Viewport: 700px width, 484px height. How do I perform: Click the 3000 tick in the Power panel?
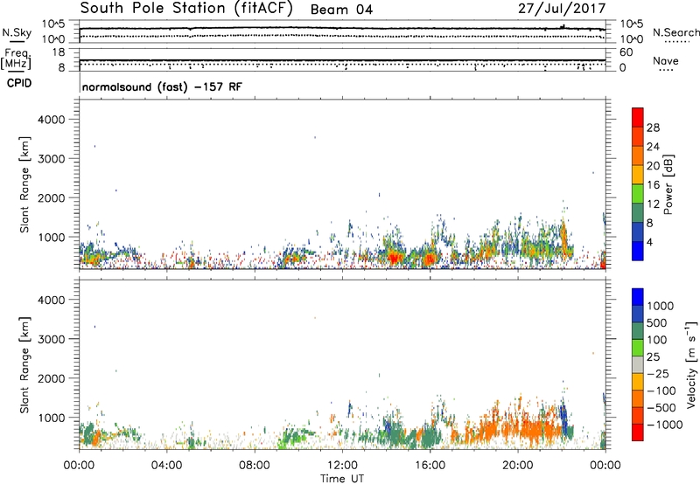pos(51,159)
